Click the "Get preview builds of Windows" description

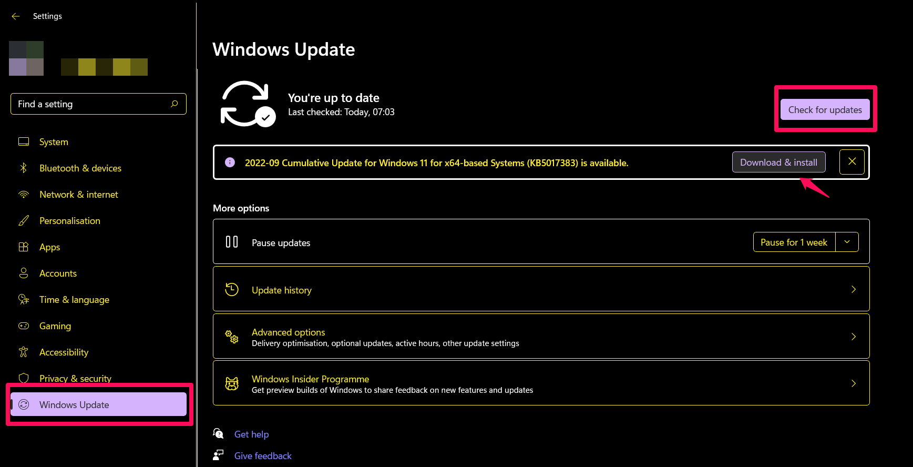coord(392,390)
